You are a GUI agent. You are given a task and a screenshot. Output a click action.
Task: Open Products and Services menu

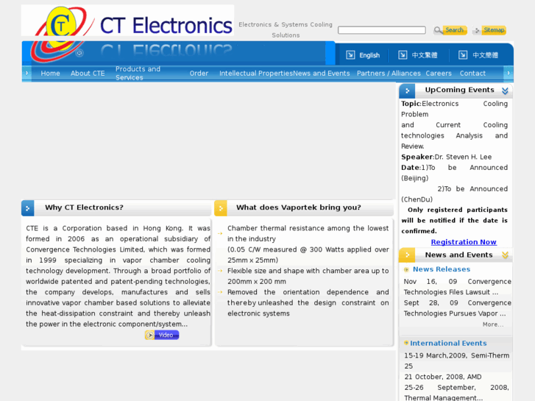pyautogui.click(x=138, y=73)
